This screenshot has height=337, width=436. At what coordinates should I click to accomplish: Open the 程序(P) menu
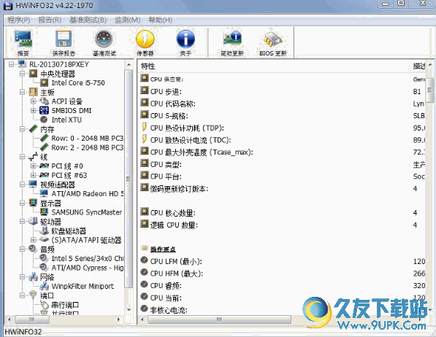[19, 20]
